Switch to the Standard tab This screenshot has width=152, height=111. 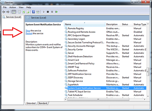[x=43, y=103]
